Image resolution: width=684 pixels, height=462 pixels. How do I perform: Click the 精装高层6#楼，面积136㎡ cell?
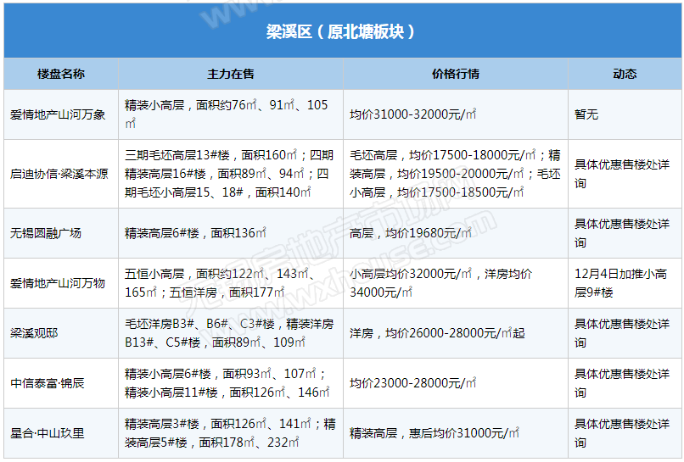pos(196,233)
